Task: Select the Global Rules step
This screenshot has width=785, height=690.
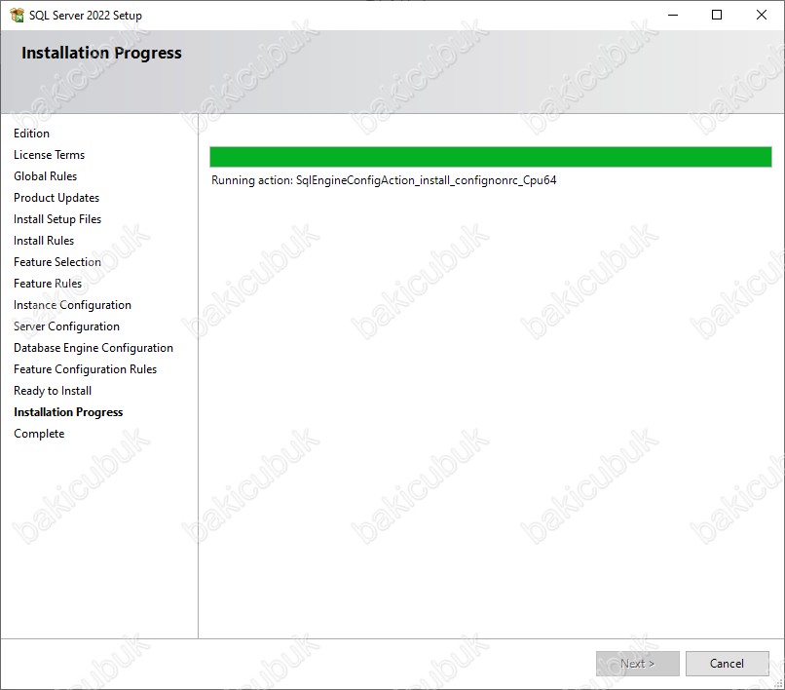Action: click(x=45, y=176)
